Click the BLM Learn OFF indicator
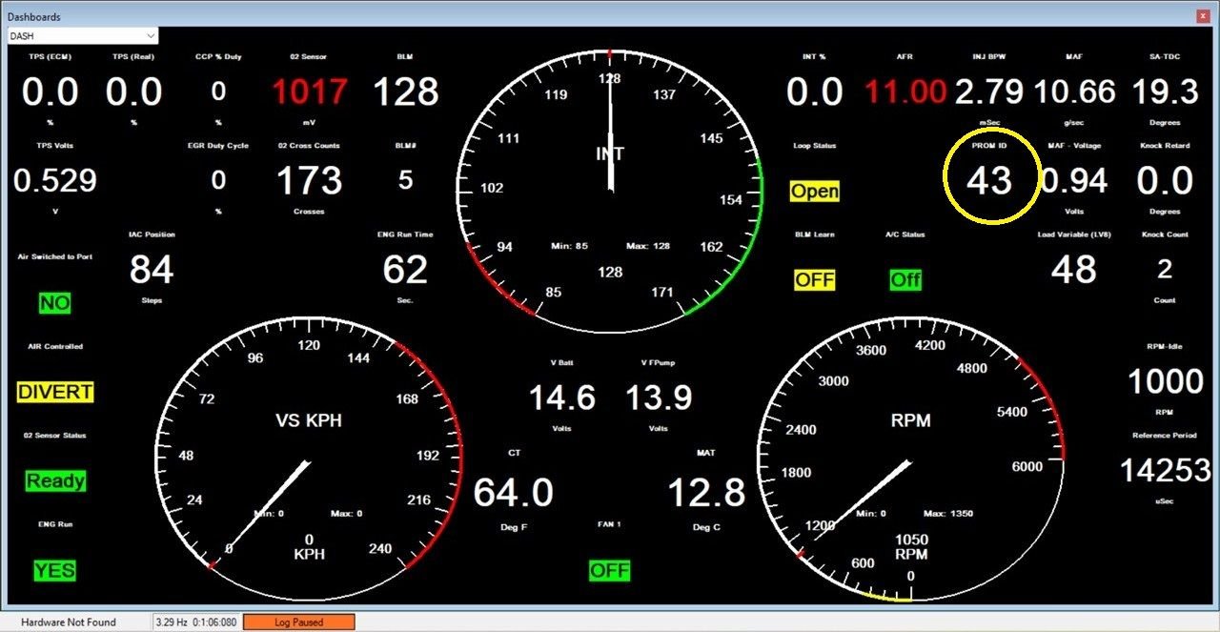This screenshot has width=1220, height=632. (x=815, y=280)
